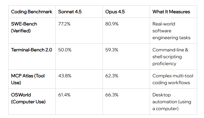
Task: Click the 61.4% OSWorld score
Action: pos(64,95)
